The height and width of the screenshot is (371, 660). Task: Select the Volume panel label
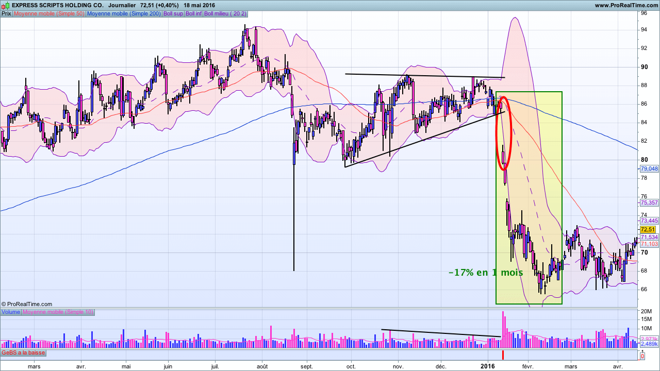(x=11, y=312)
